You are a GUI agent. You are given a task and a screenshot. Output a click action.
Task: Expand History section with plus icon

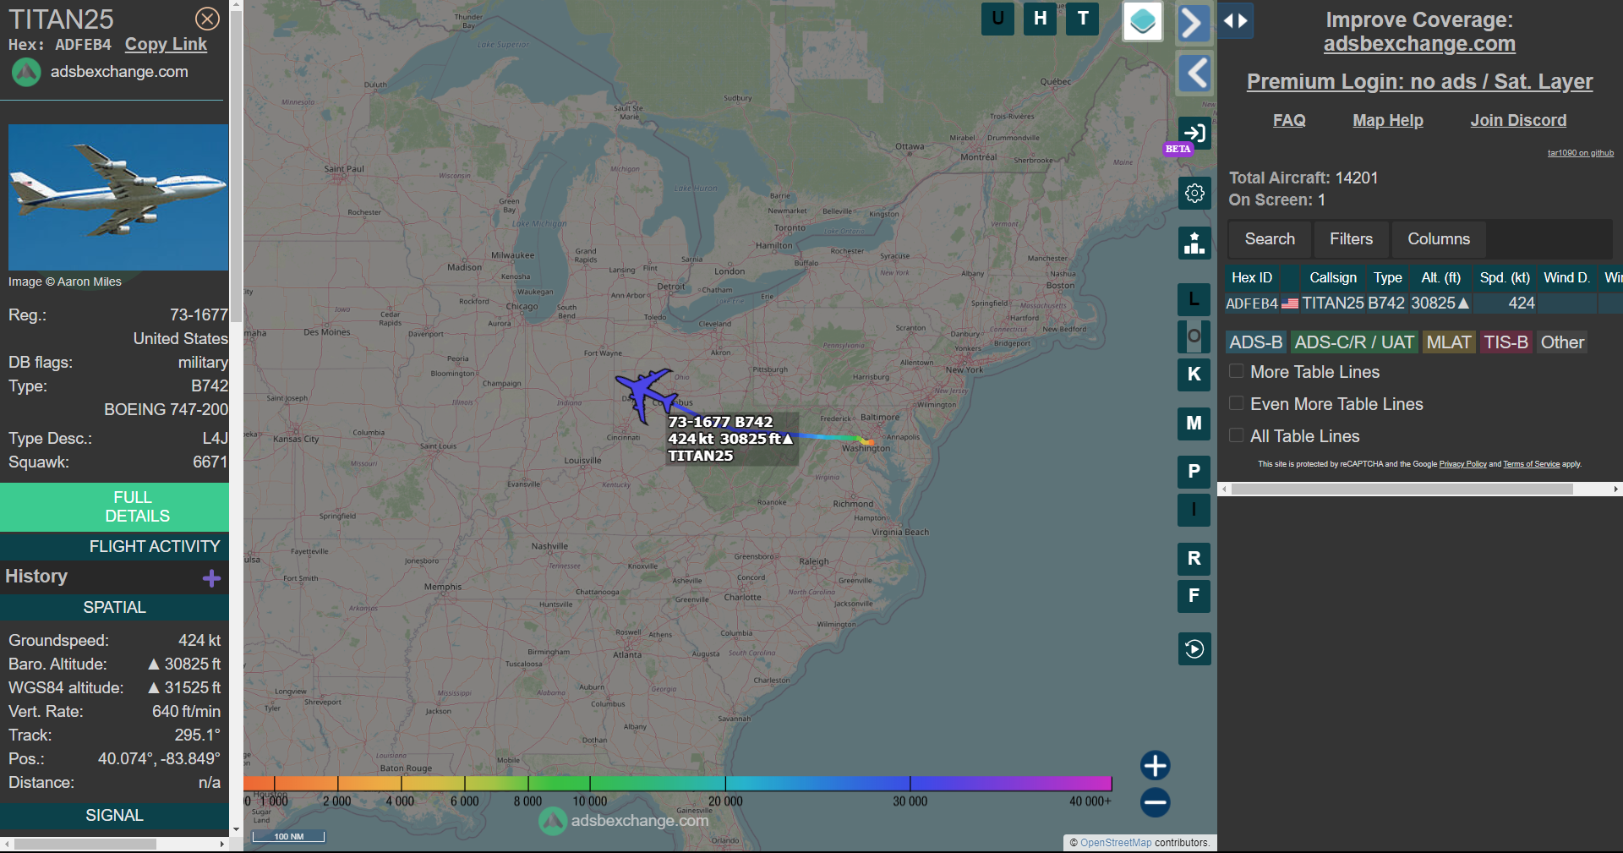pyautogui.click(x=211, y=577)
